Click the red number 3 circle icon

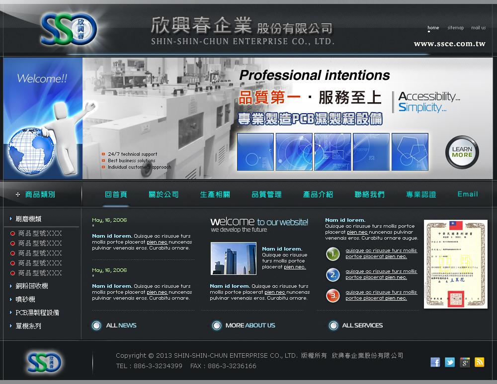[333, 295]
